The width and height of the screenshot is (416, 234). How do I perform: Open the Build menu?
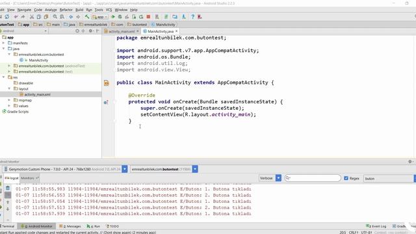tap(79, 10)
